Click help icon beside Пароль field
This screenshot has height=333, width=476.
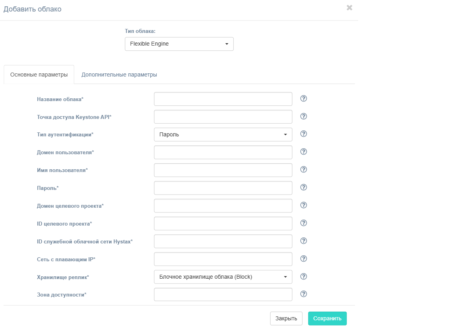point(304,187)
